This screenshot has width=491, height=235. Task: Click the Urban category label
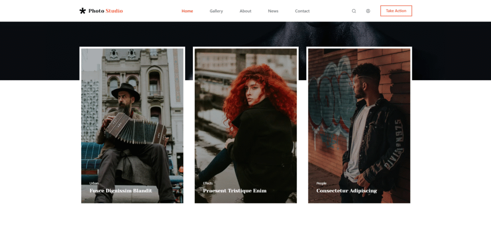[x=94, y=183]
